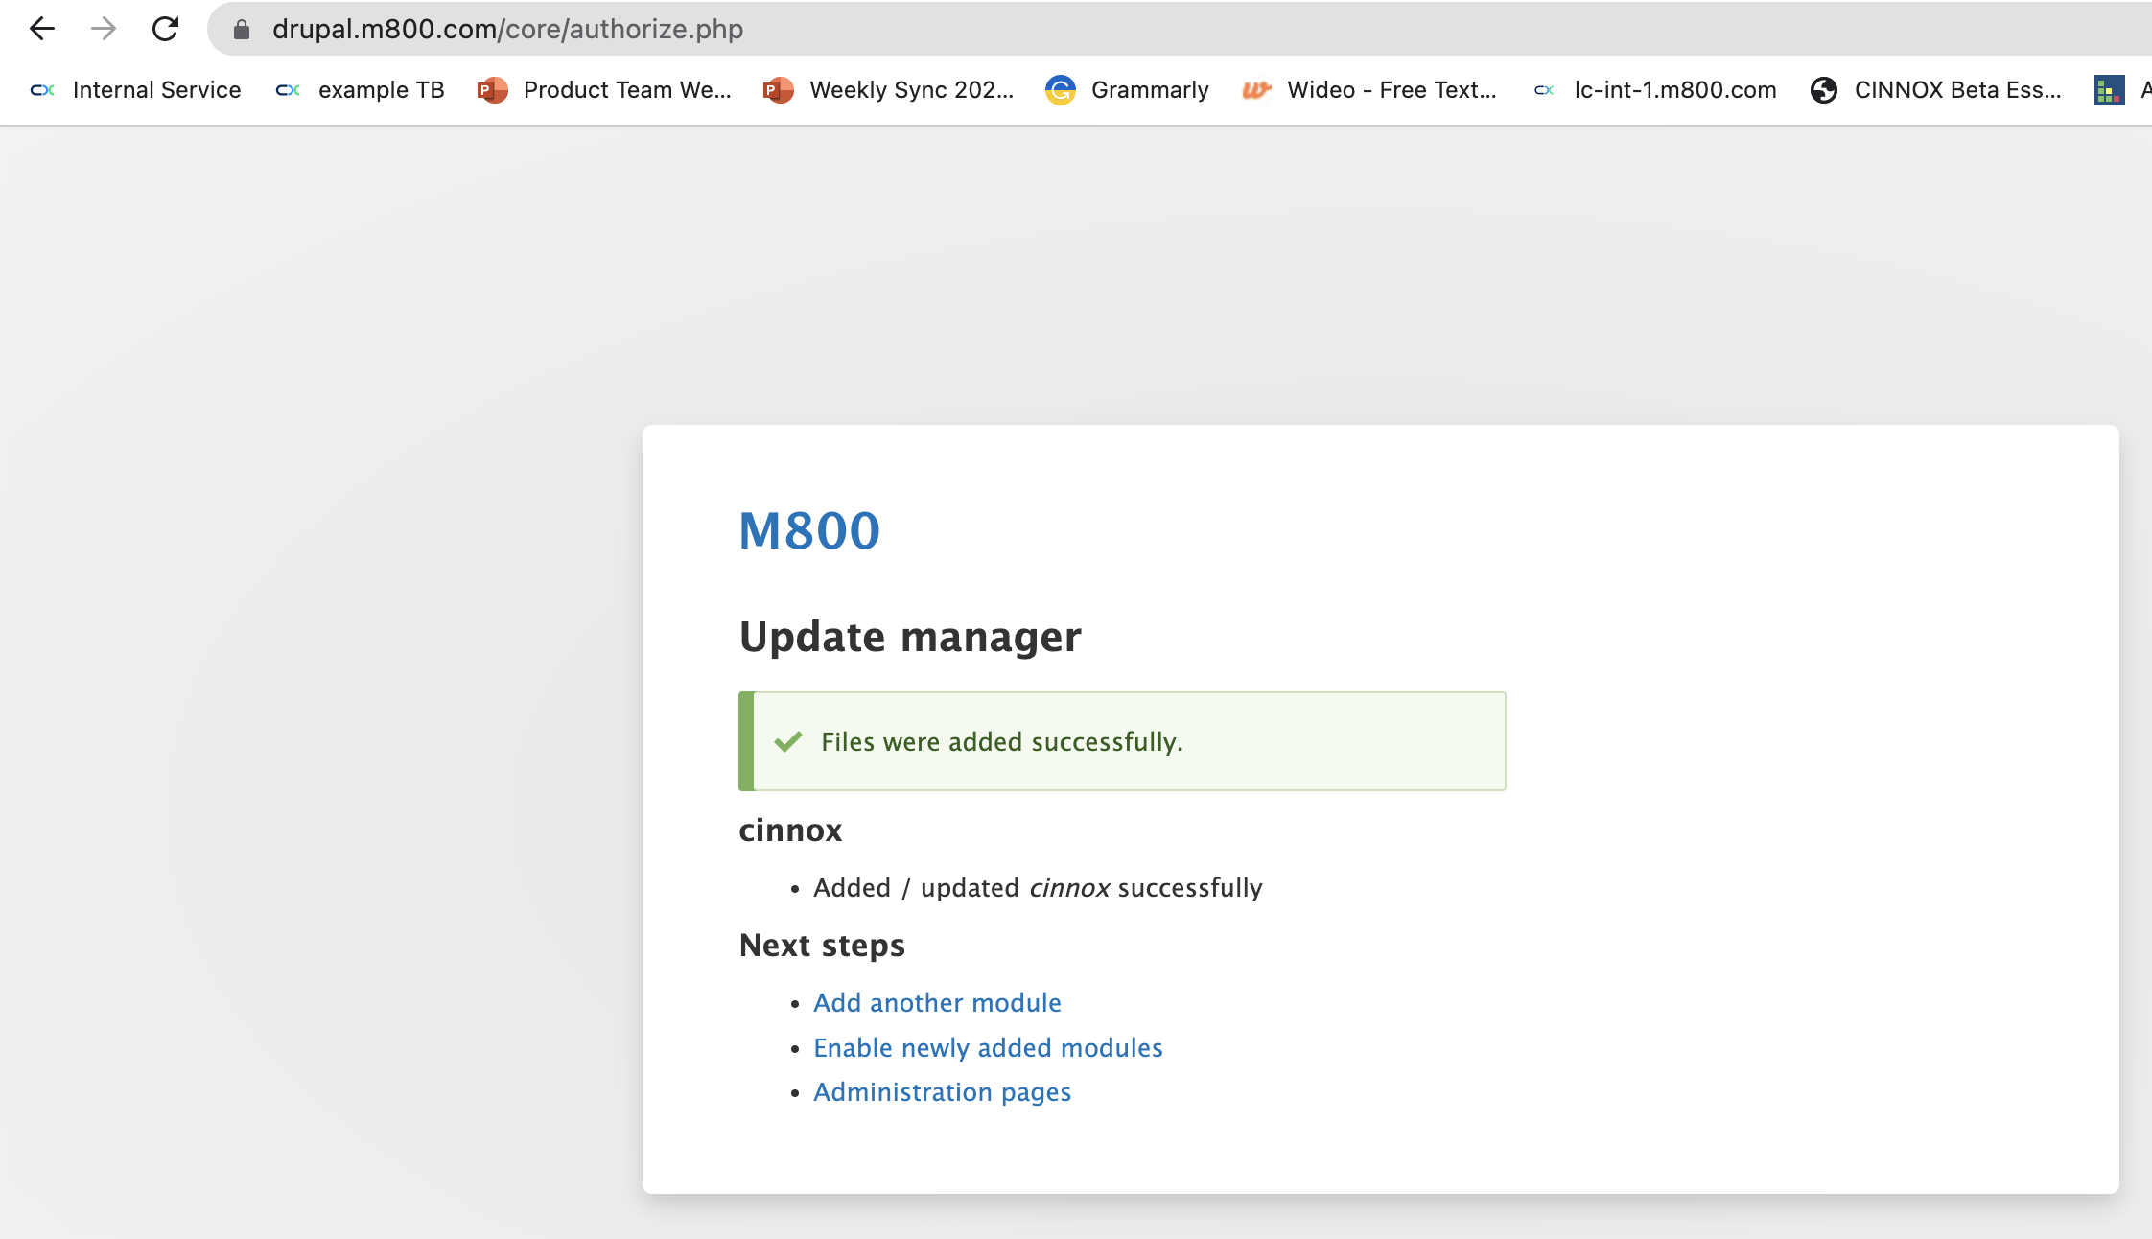Screen dimensions: 2152x1239
Task: Click the browser forward arrow
Action: coord(104,29)
